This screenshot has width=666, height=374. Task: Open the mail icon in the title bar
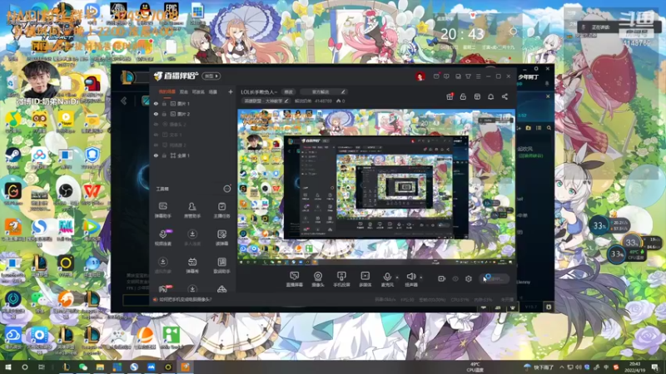tap(436, 76)
